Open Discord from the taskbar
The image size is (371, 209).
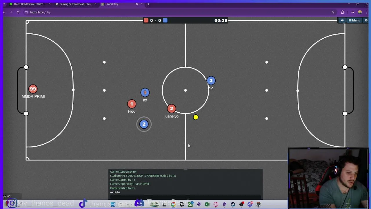[250, 204]
